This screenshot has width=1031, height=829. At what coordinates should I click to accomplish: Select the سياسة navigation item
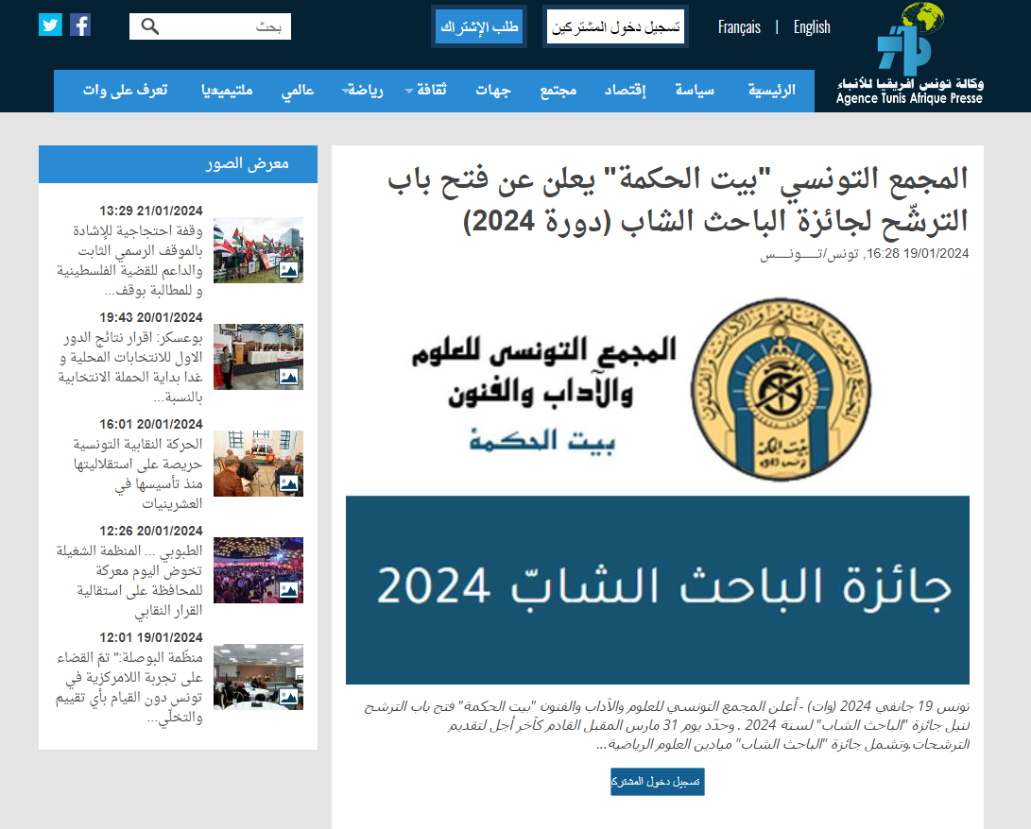click(695, 92)
